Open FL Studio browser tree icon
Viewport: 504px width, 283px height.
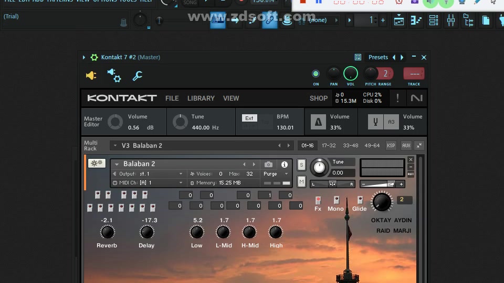tap(468, 20)
